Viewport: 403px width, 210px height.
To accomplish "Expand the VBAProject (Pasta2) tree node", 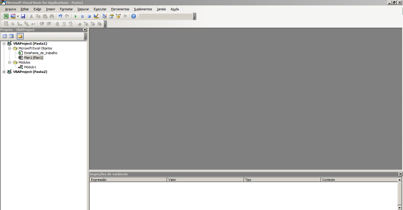I will pyautogui.click(x=4, y=72).
